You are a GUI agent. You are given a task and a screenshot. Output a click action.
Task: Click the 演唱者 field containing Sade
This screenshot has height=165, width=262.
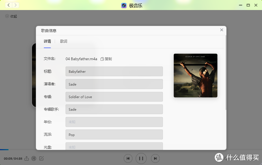click(114, 84)
